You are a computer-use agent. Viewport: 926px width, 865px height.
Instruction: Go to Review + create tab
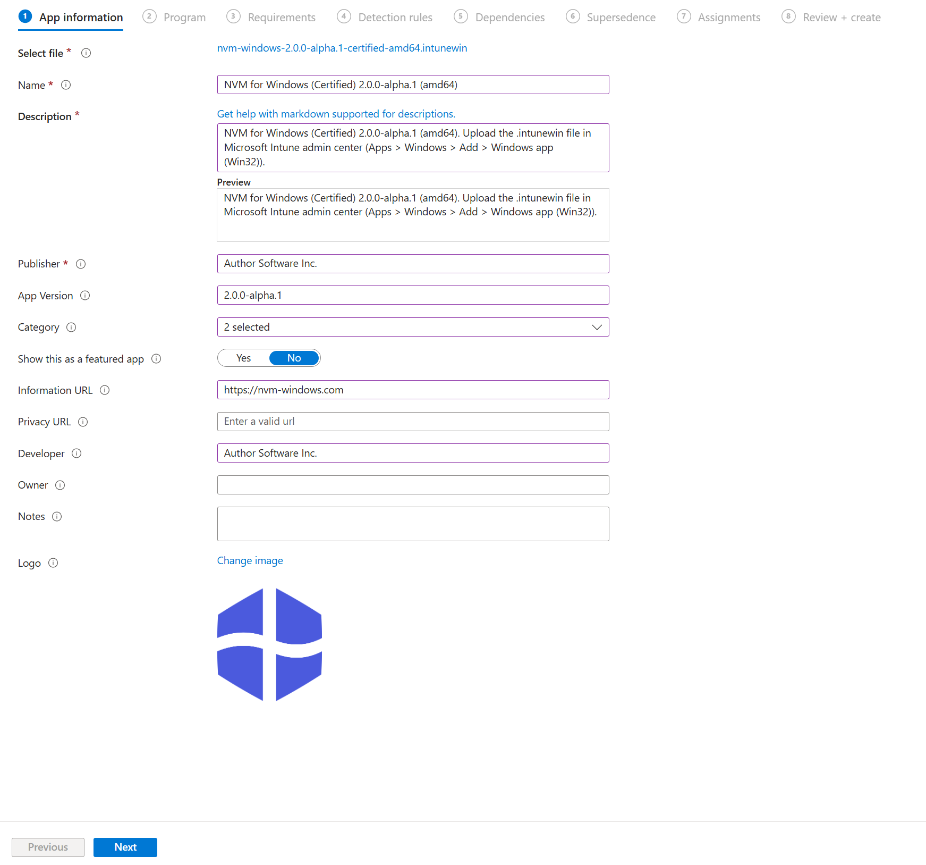point(831,18)
